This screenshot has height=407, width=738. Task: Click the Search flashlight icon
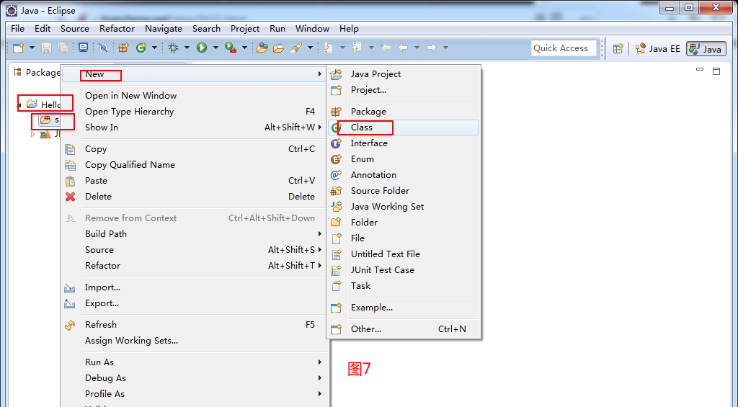[x=296, y=48]
